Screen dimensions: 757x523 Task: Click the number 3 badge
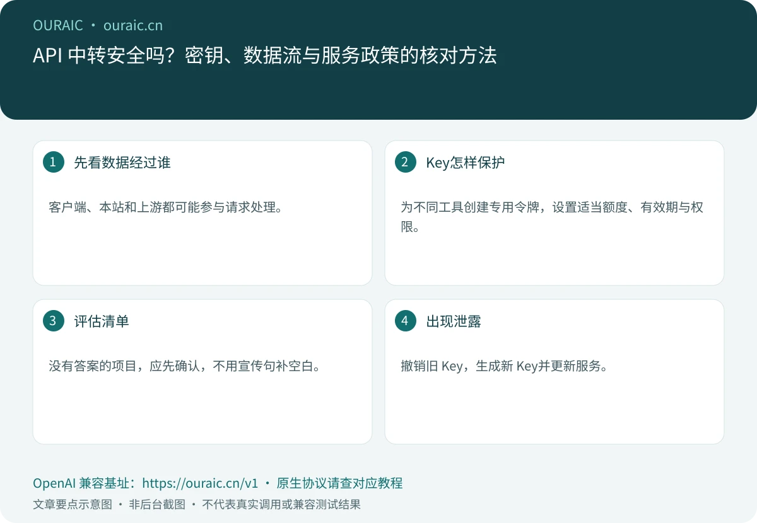tap(53, 321)
